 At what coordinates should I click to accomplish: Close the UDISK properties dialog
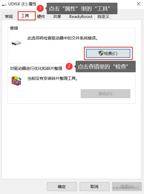(139, 4)
